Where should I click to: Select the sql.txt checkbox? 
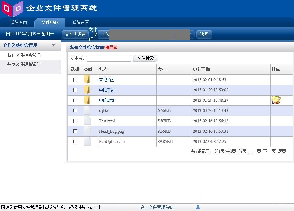click(x=76, y=111)
